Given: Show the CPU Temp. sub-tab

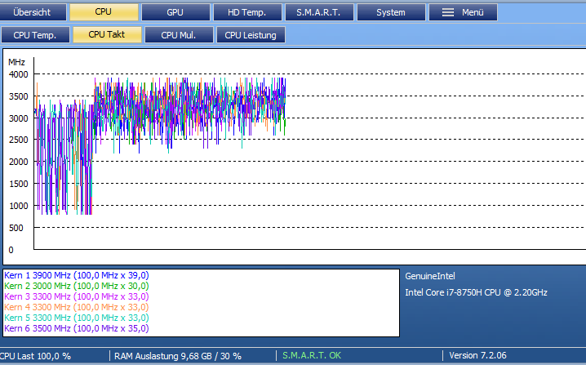Looking at the screenshot, I should pos(35,35).
